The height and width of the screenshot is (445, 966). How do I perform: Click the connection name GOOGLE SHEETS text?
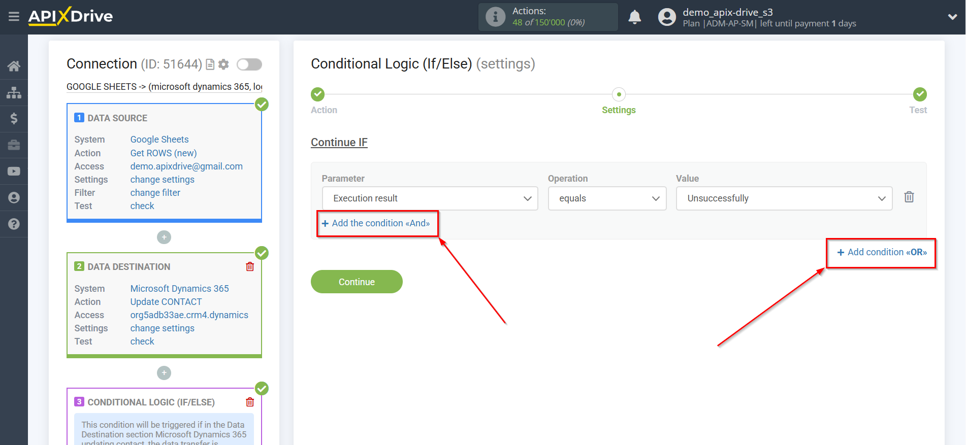point(164,87)
